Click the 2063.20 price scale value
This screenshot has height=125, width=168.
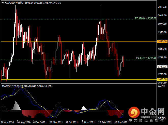[162, 7]
